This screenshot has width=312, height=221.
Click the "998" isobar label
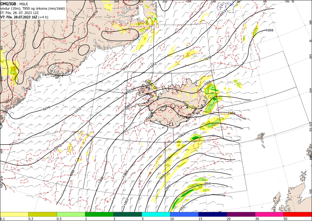tap(163, 177)
